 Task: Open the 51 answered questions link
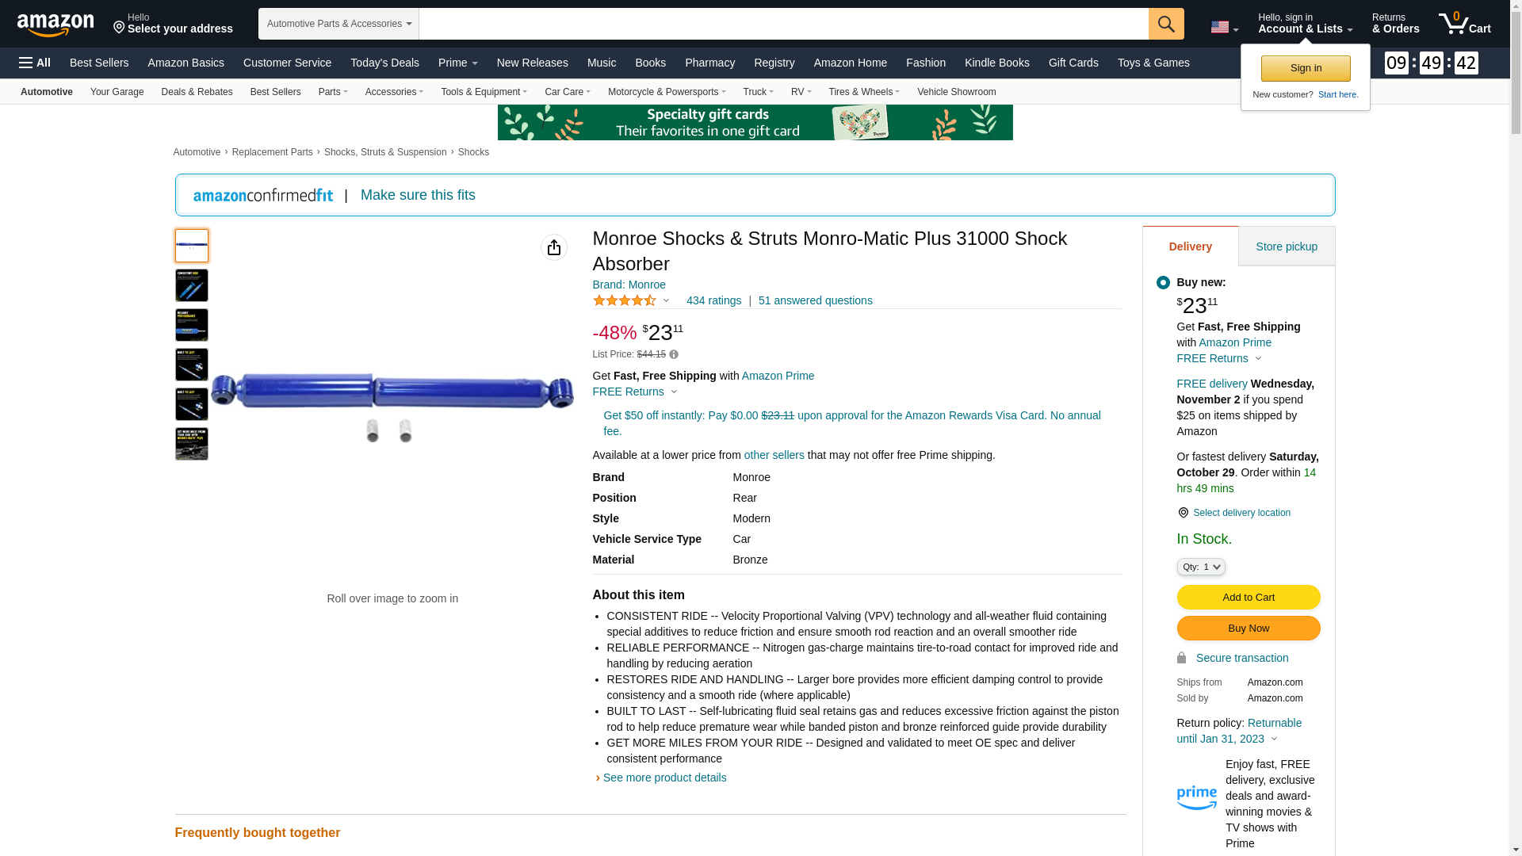pyautogui.click(x=815, y=300)
